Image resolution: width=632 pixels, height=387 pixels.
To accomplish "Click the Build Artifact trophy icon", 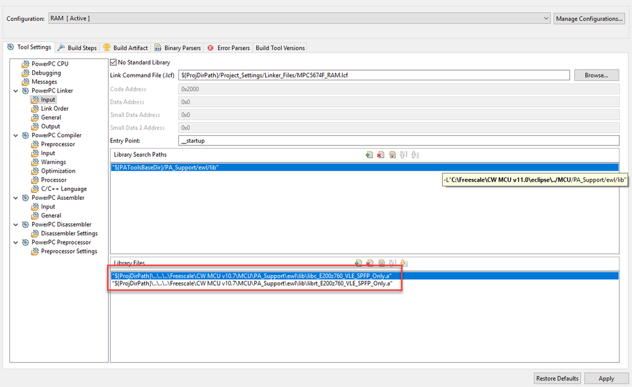I will pos(107,47).
